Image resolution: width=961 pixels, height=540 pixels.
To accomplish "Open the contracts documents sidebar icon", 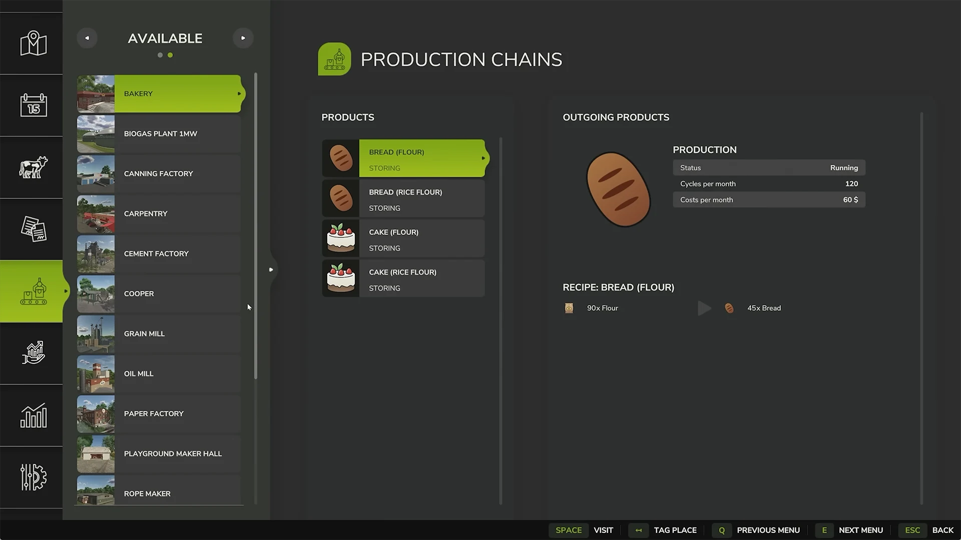I will click(x=33, y=229).
